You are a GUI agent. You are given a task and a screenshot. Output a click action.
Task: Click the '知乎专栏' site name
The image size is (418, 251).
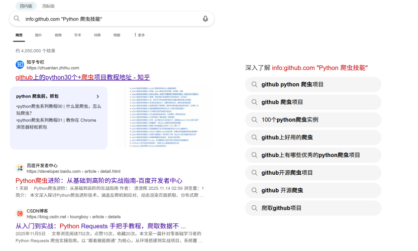36,62
